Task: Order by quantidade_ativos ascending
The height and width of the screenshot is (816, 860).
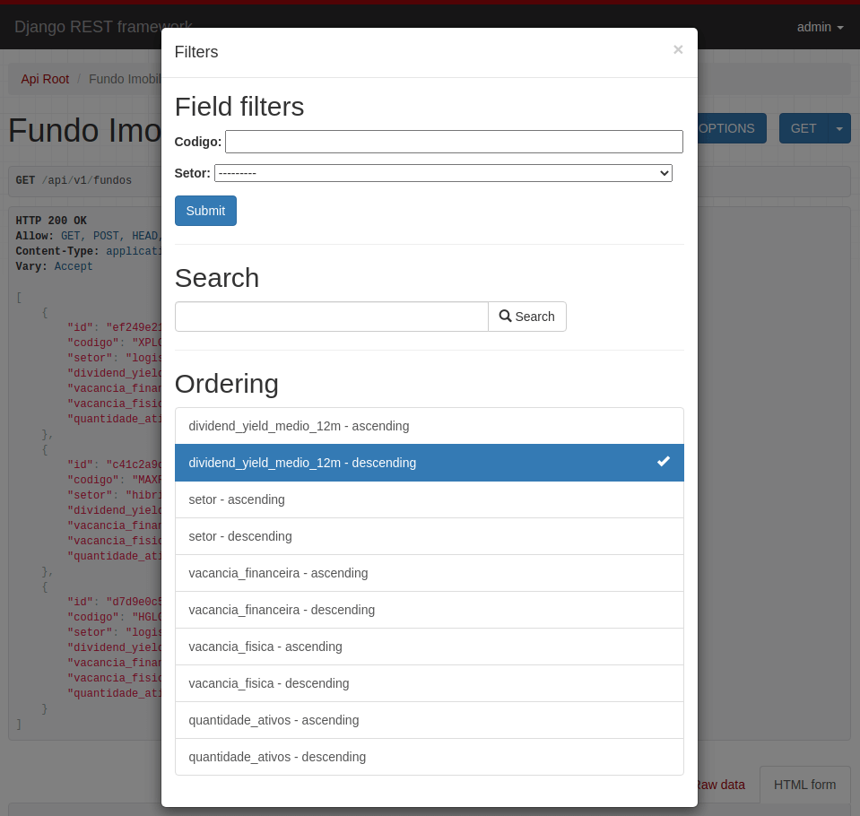Action: tap(429, 720)
